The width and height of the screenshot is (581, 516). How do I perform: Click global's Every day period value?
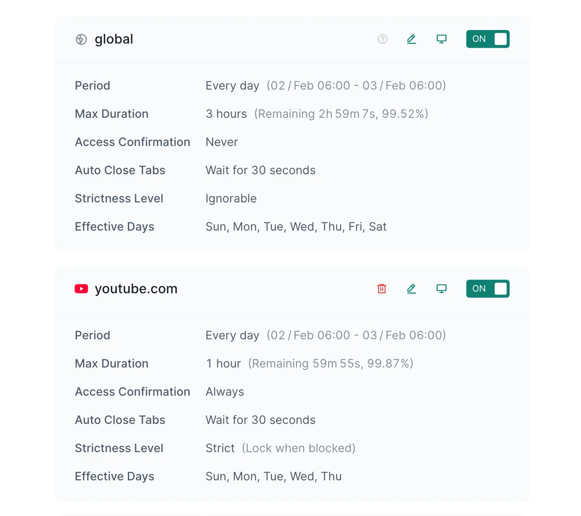pos(232,85)
